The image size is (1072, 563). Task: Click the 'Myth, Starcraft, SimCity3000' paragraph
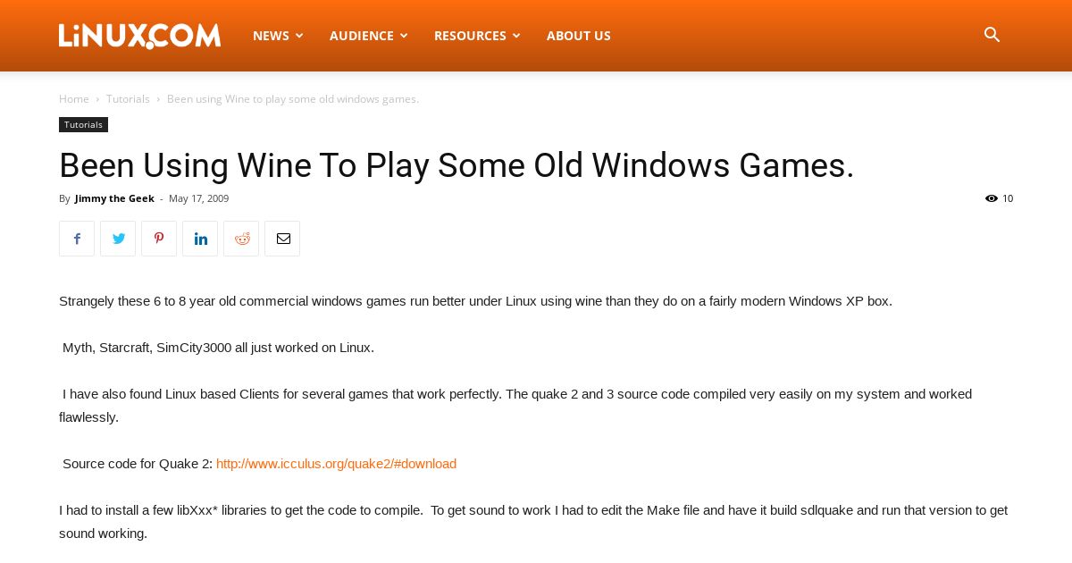[218, 348]
